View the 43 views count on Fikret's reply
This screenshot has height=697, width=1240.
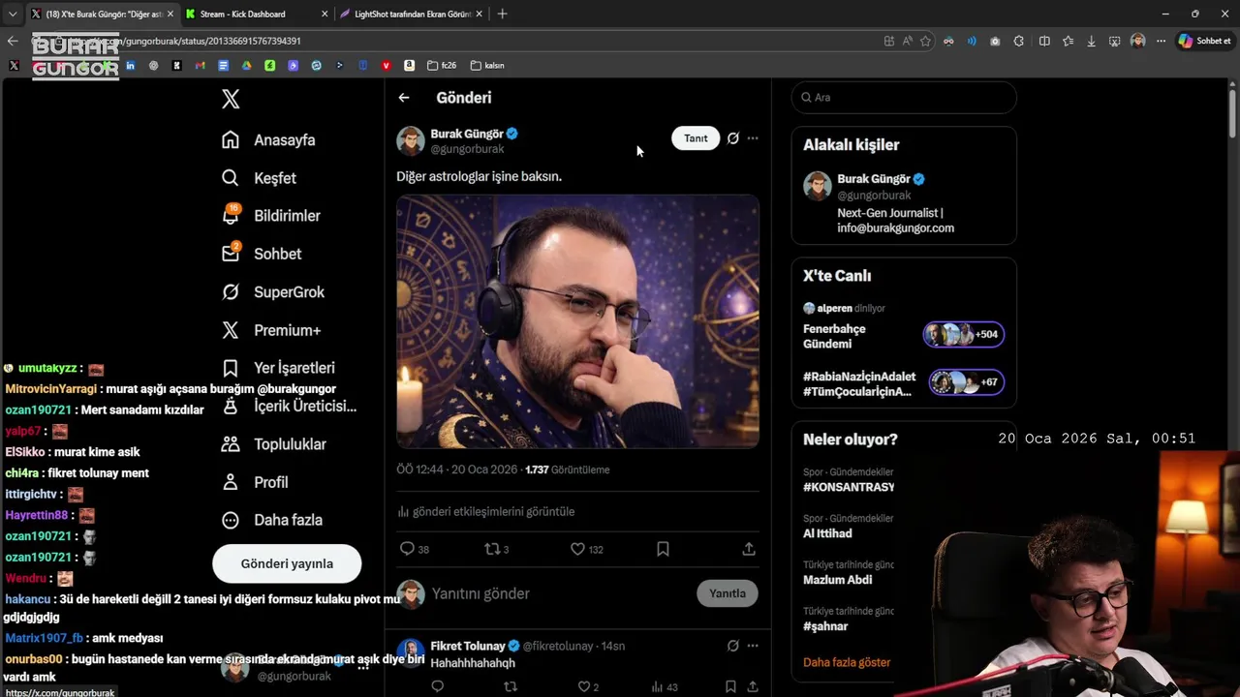click(x=665, y=687)
